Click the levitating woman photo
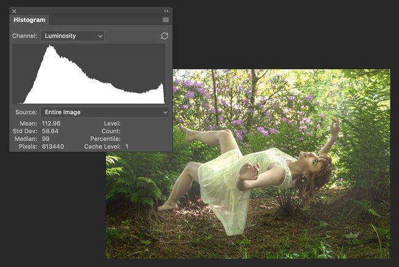 pos(248,164)
